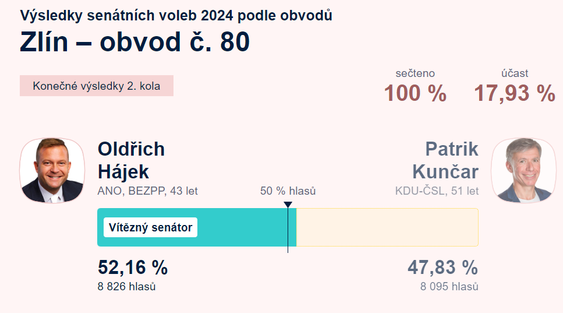Click the 47,83 % result figure

coord(442,268)
